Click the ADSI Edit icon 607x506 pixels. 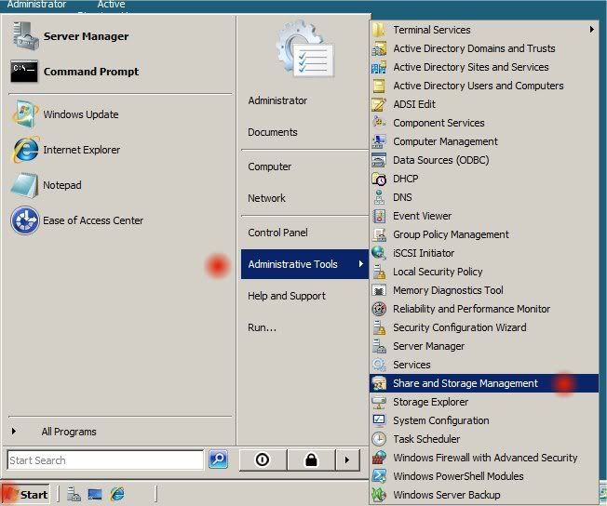(379, 104)
